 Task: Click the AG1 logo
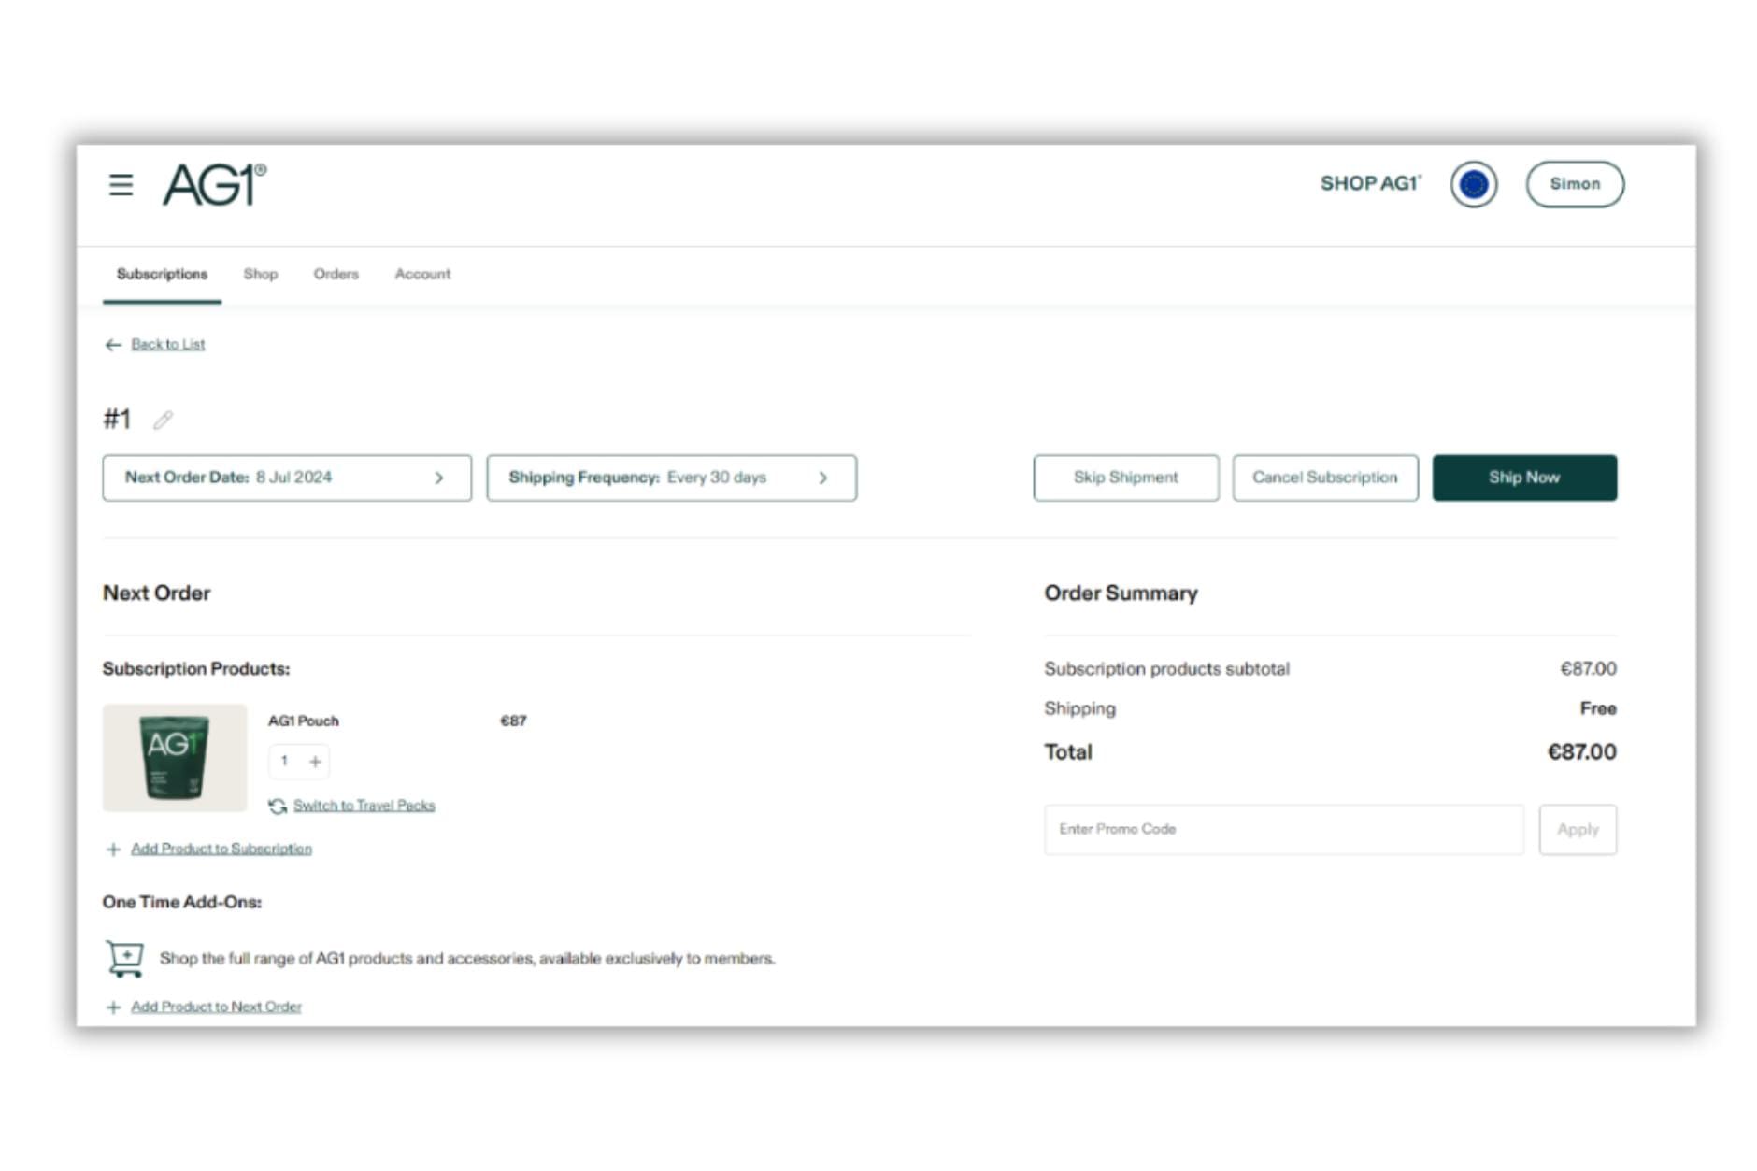[x=215, y=184]
